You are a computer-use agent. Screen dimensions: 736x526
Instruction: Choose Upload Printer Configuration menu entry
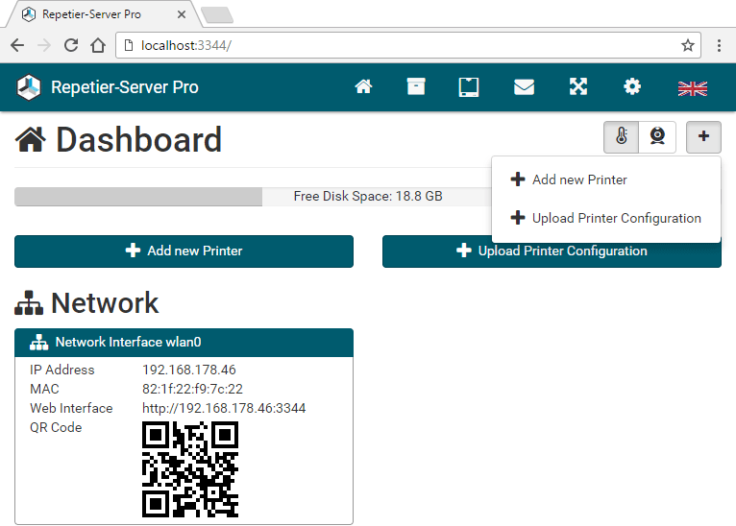tap(616, 218)
